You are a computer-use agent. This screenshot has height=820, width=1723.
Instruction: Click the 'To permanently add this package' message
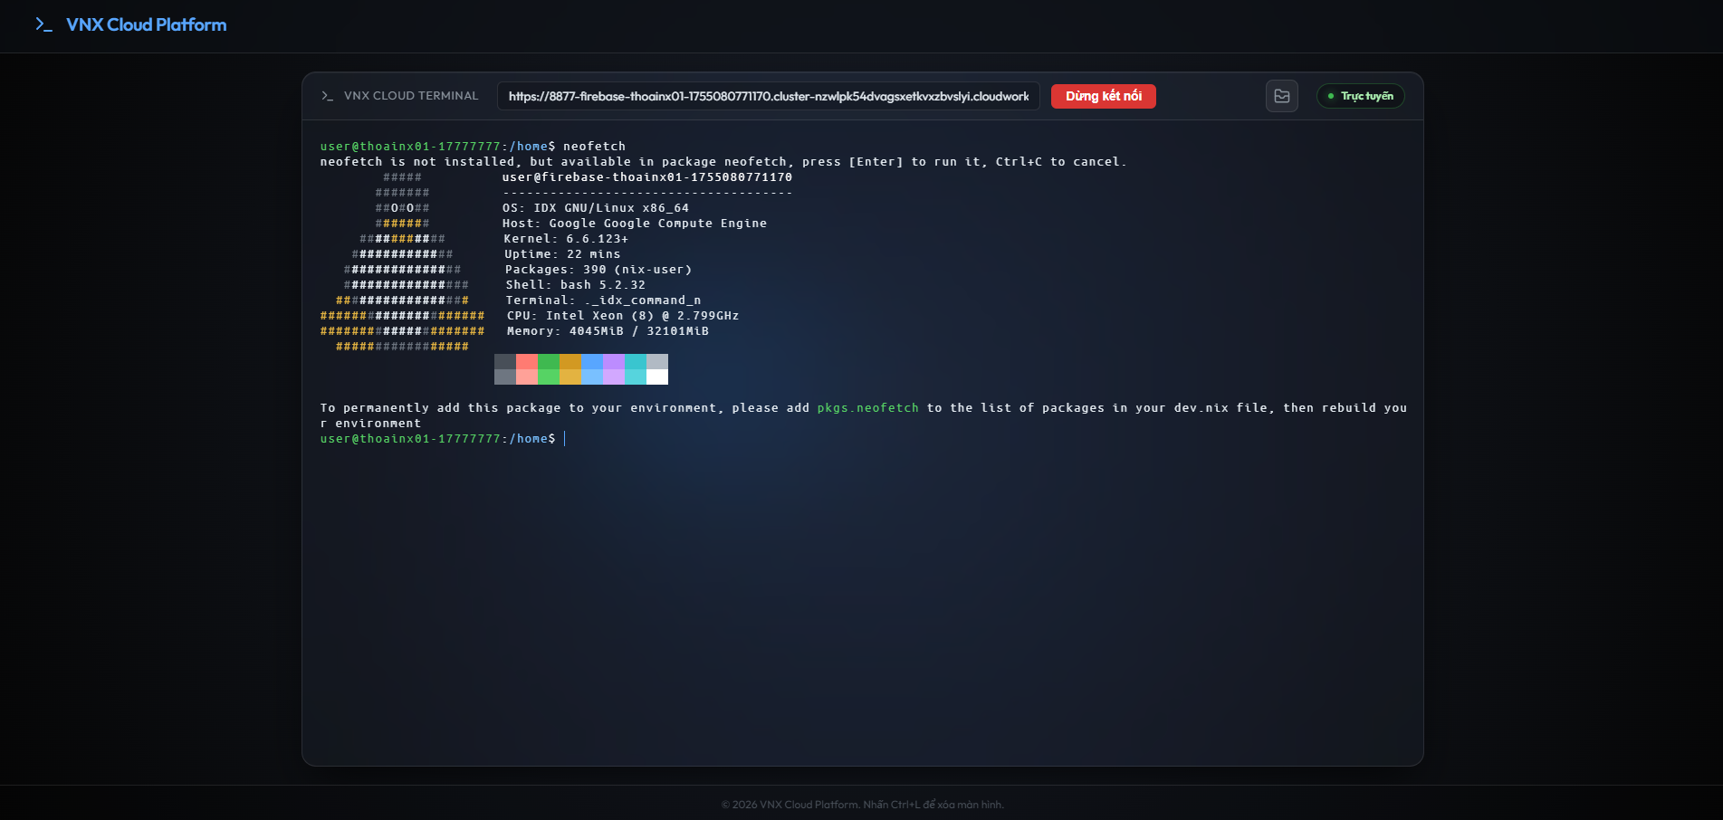(864, 415)
